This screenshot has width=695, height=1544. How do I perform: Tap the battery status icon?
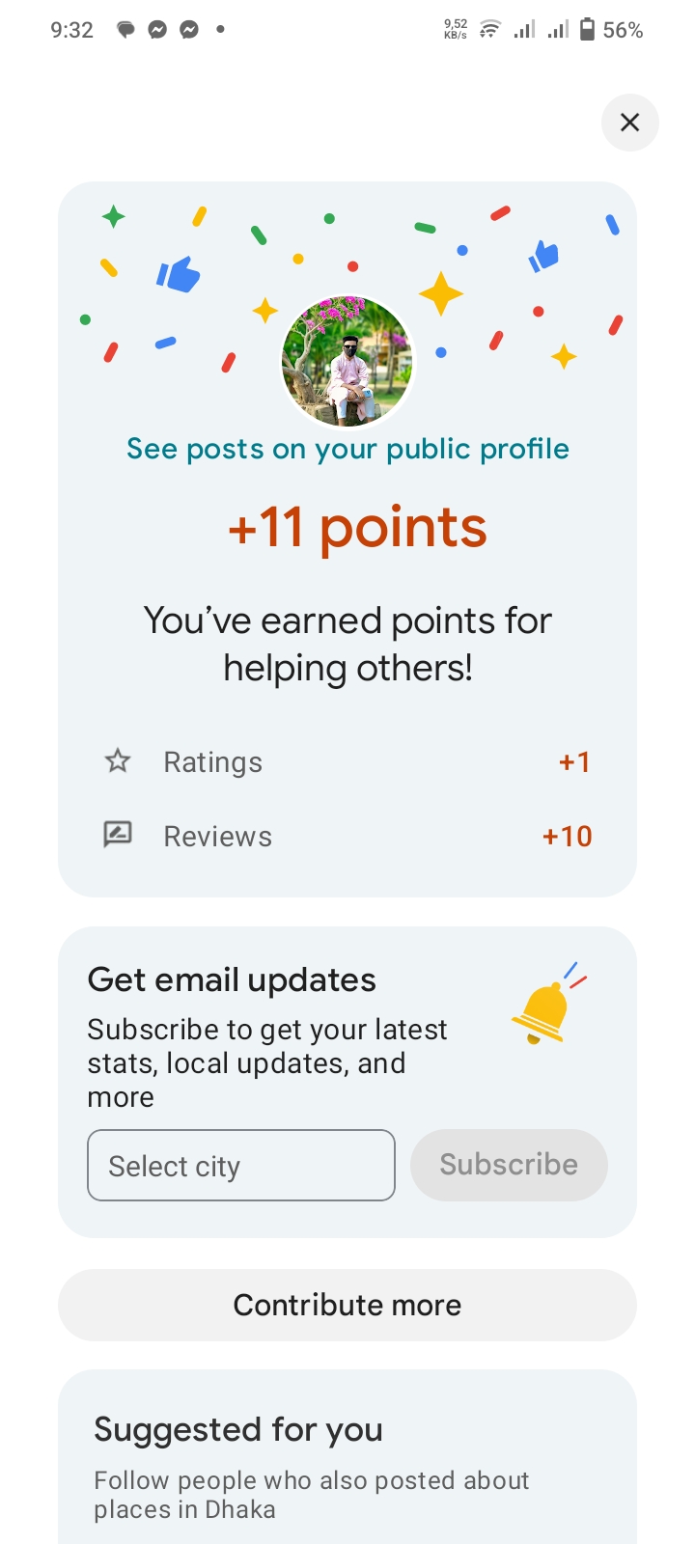click(x=587, y=30)
